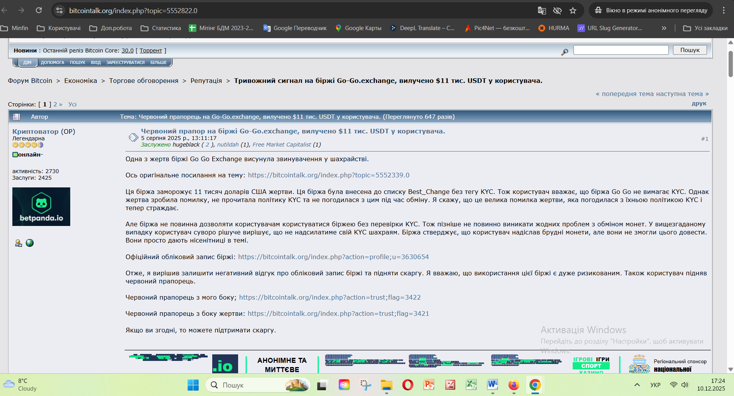Show hidden system tray icons
The image size is (734, 396).
(x=637, y=385)
